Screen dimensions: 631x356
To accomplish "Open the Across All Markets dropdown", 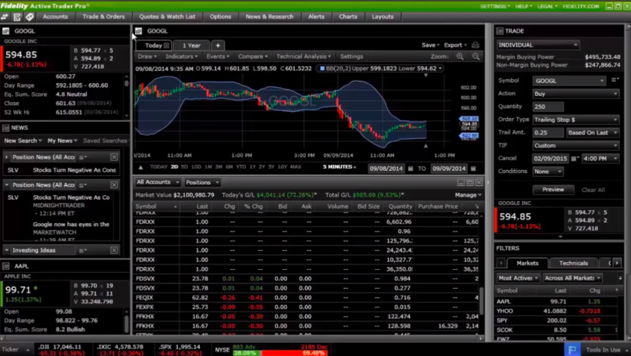I will pos(573,278).
